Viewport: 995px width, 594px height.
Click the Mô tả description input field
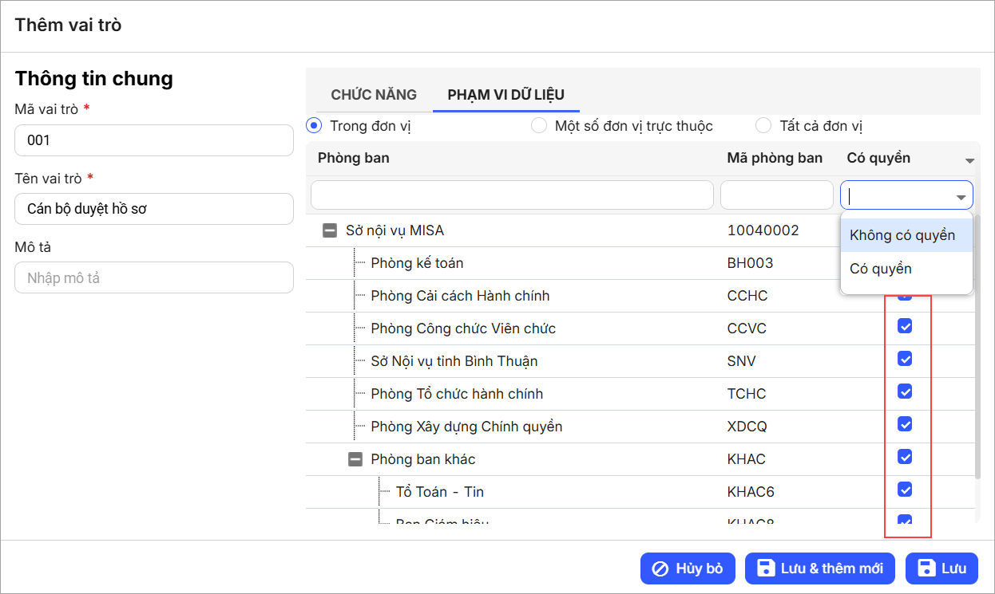click(x=154, y=278)
